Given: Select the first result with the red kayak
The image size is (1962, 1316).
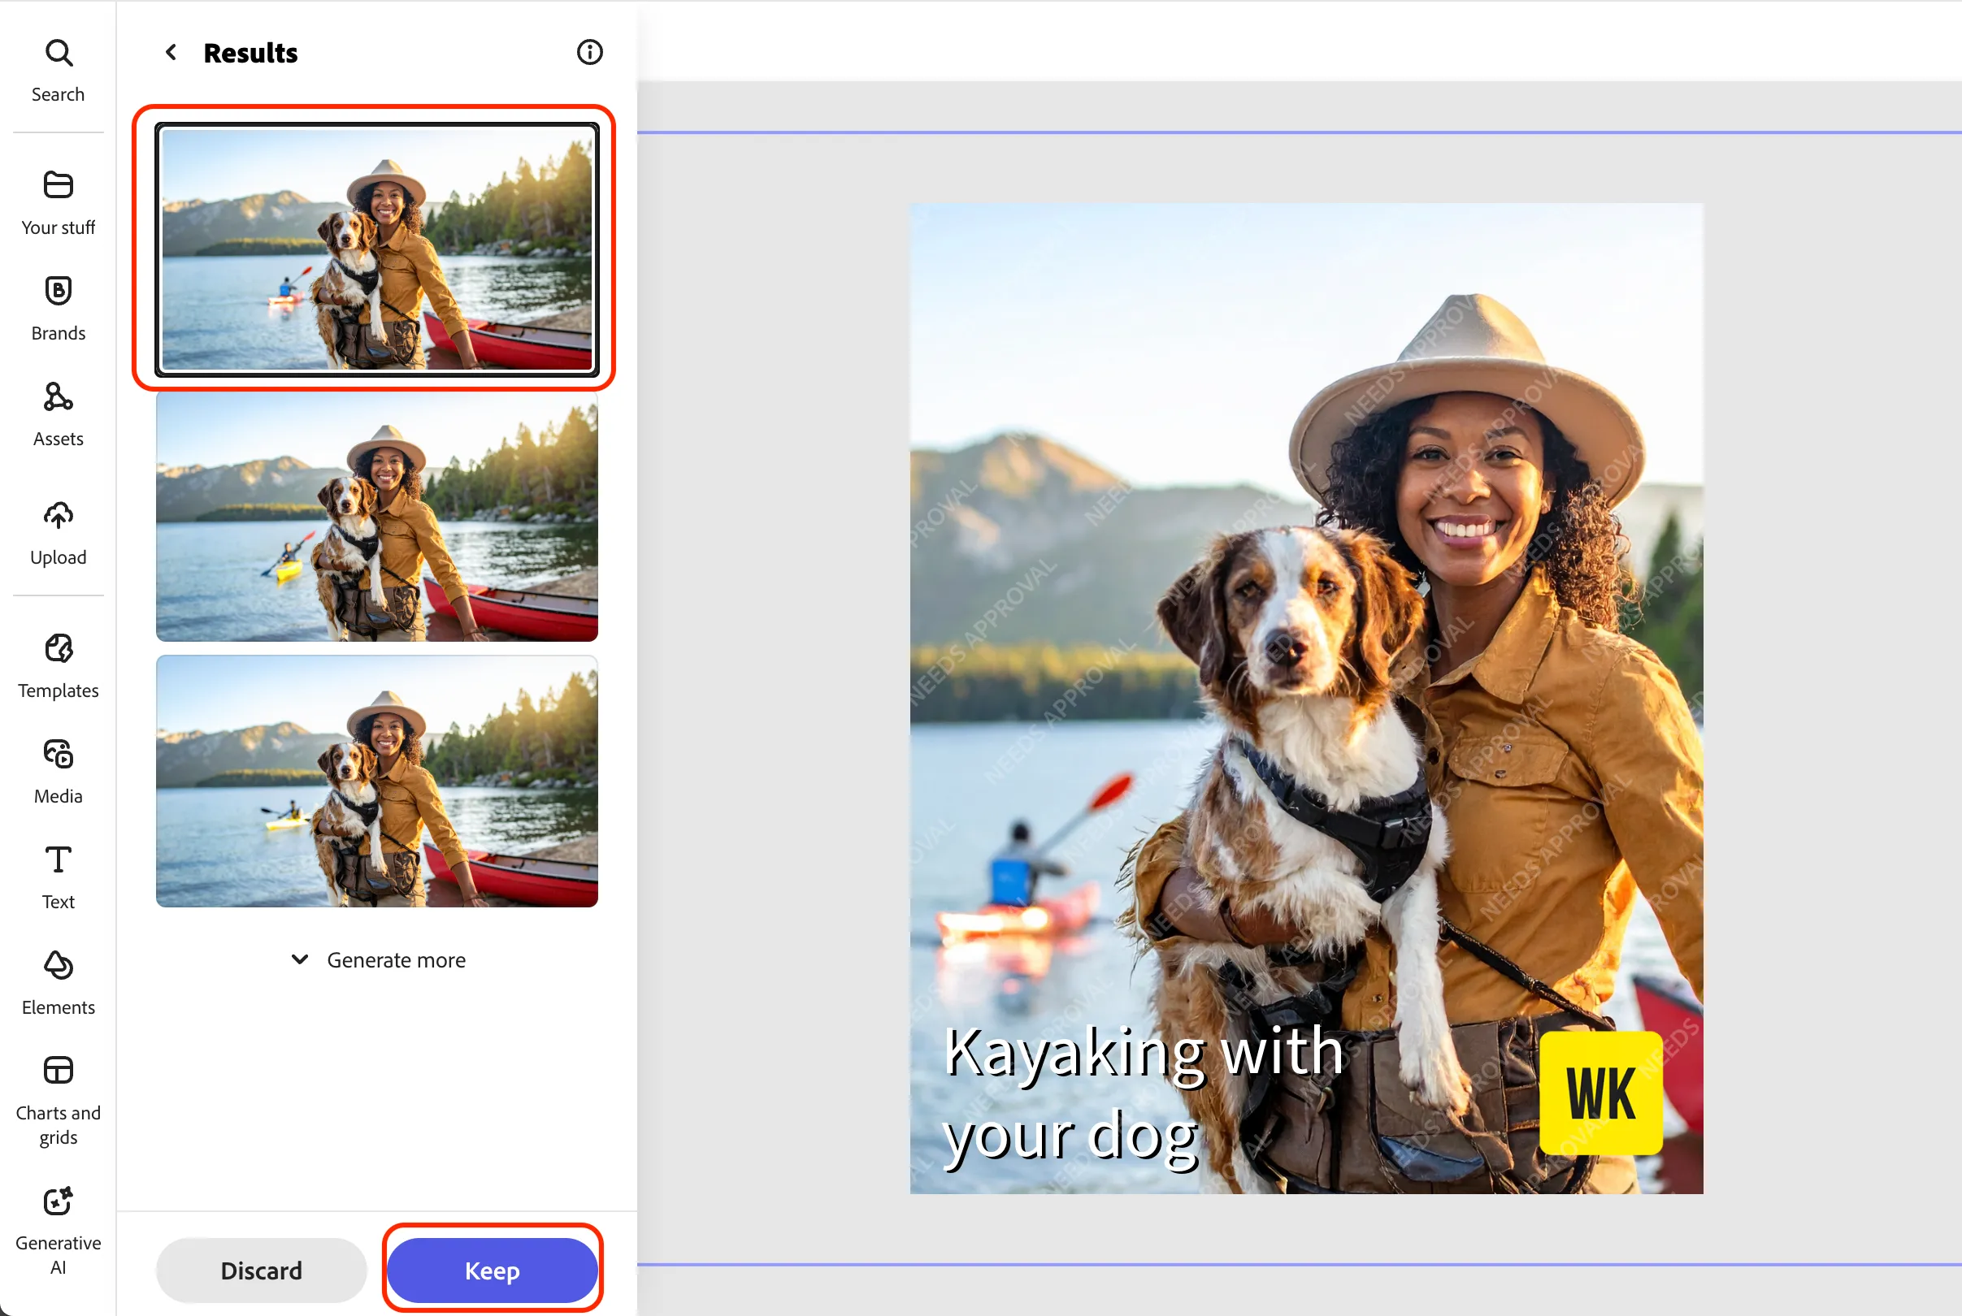Looking at the screenshot, I should click(x=376, y=249).
